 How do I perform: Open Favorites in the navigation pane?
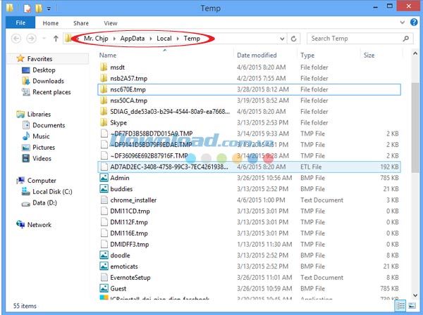[39, 58]
